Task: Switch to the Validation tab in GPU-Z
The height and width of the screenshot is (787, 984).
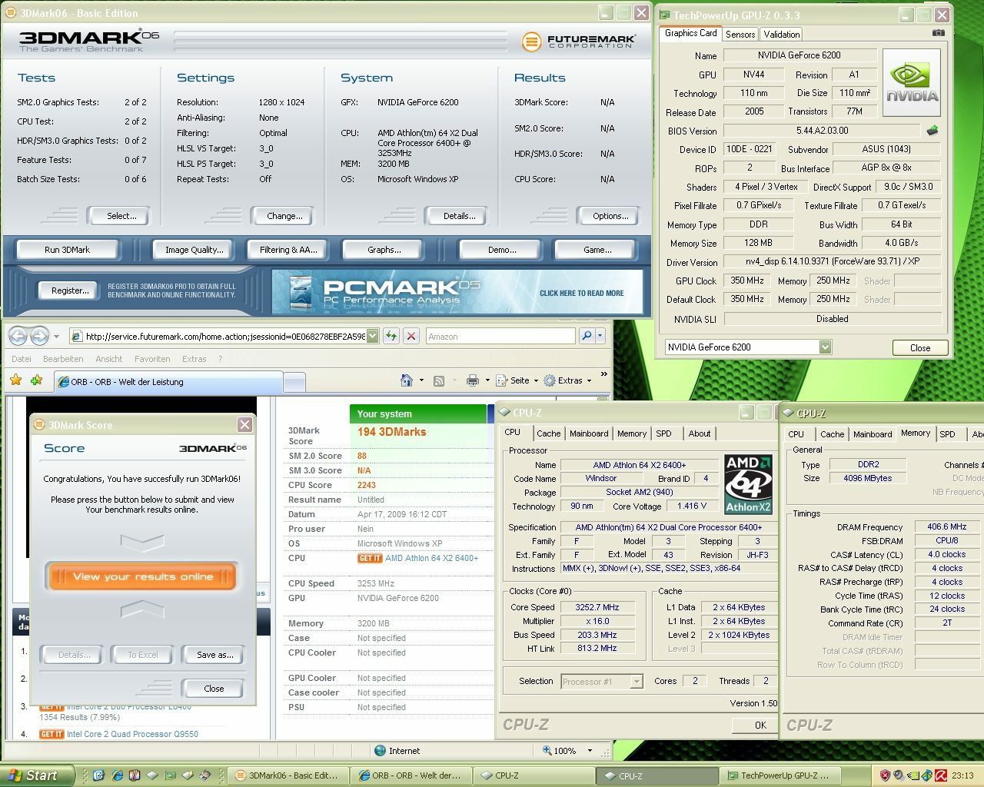Action: point(782,35)
